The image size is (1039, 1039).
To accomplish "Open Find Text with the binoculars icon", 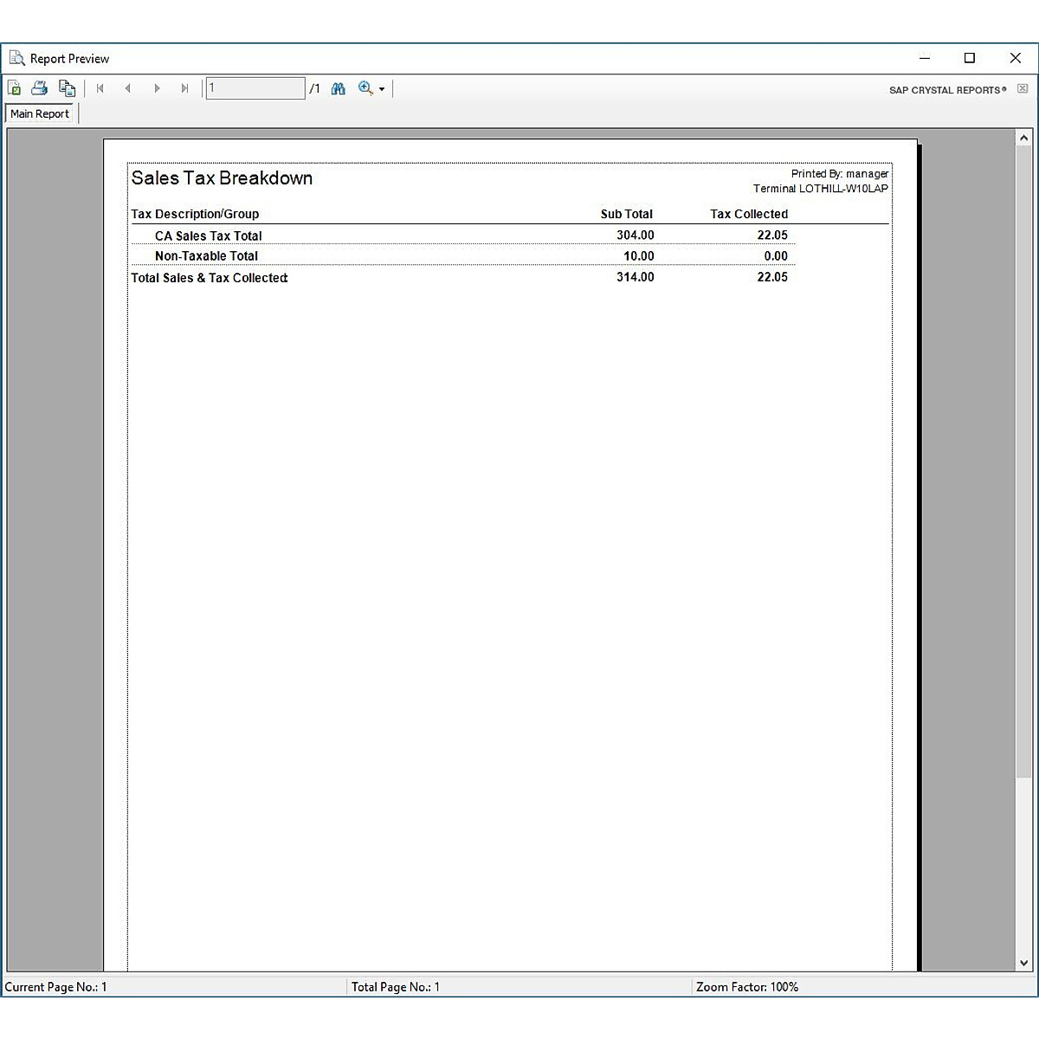I will pyautogui.click(x=339, y=88).
